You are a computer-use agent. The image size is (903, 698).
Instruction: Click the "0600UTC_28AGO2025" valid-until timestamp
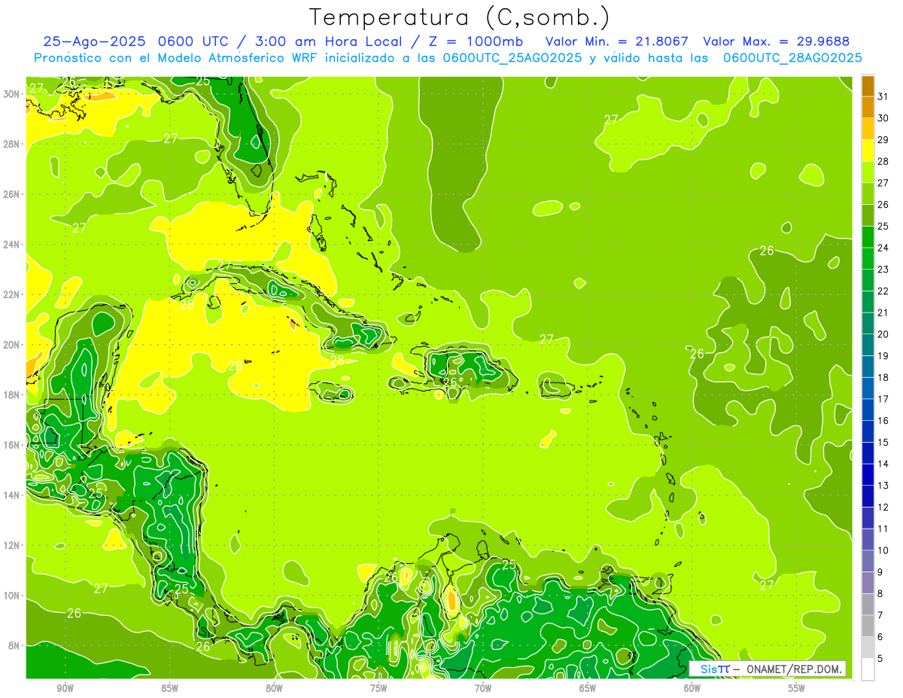tap(792, 58)
